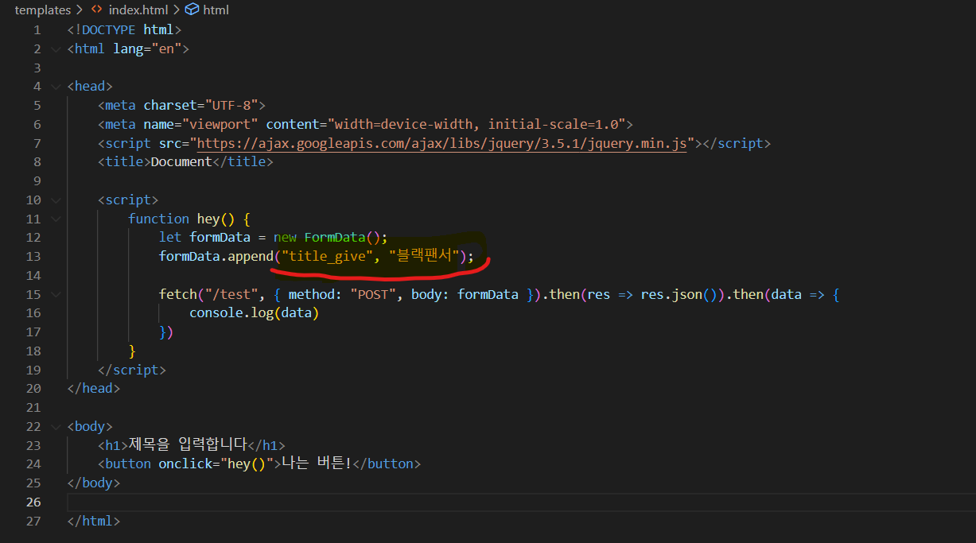The image size is (976, 543).
Task: Click the fetch call on line 15
Action: tap(177, 294)
